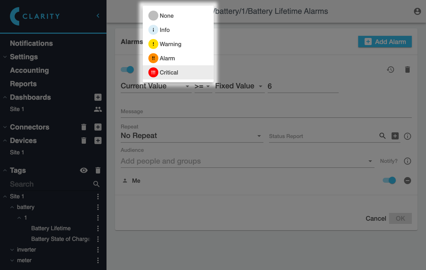Click the Message input field
Screen dimensions: 426x270
pyautogui.click(x=266, y=111)
